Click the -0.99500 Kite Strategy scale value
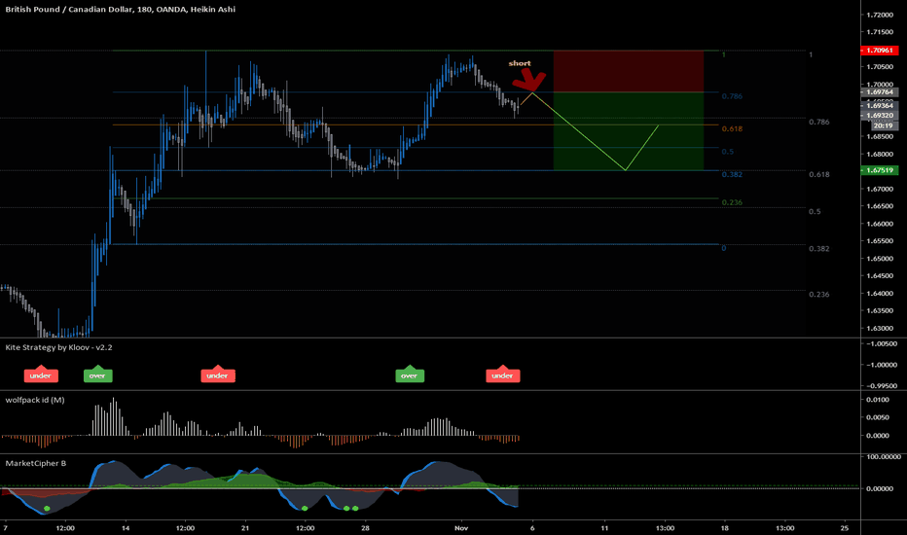907x535 pixels. coord(881,386)
